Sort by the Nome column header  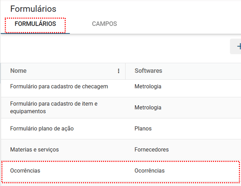click(x=18, y=71)
